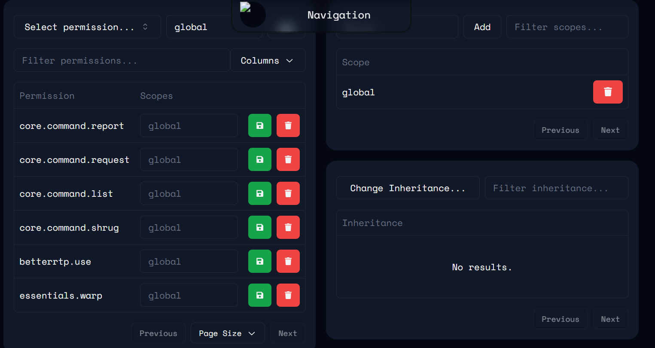Delete the betterrtp.use permission
Image resolution: width=655 pixels, height=348 pixels.
point(288,261)
